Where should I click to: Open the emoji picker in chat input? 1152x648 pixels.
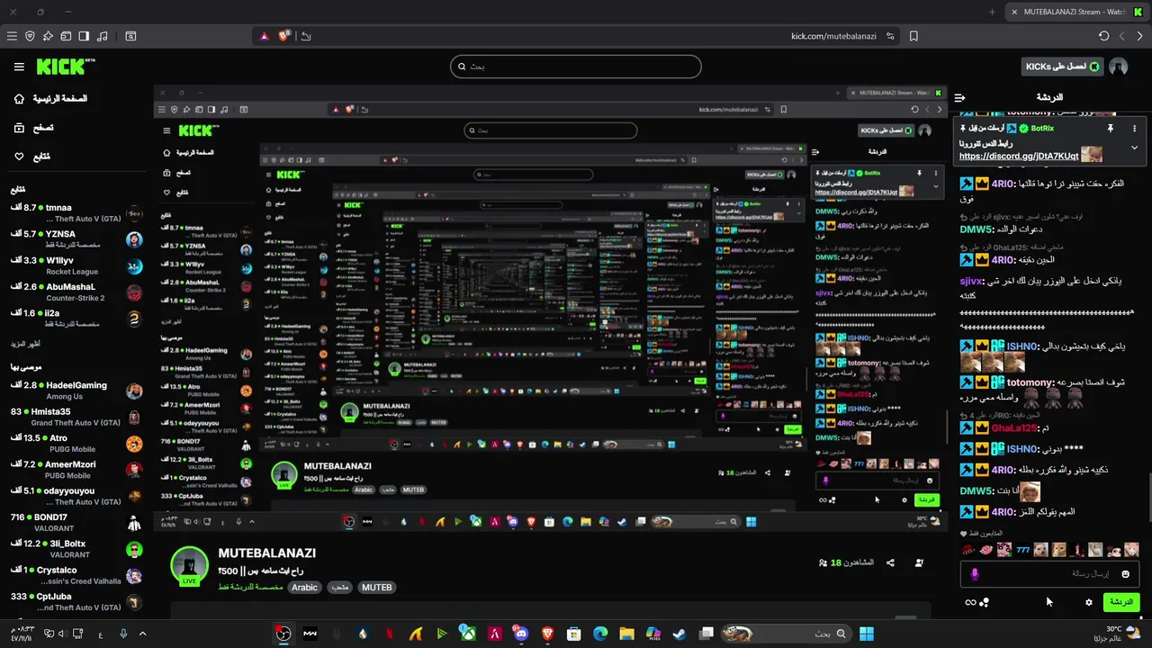[x=1126, y=573]
